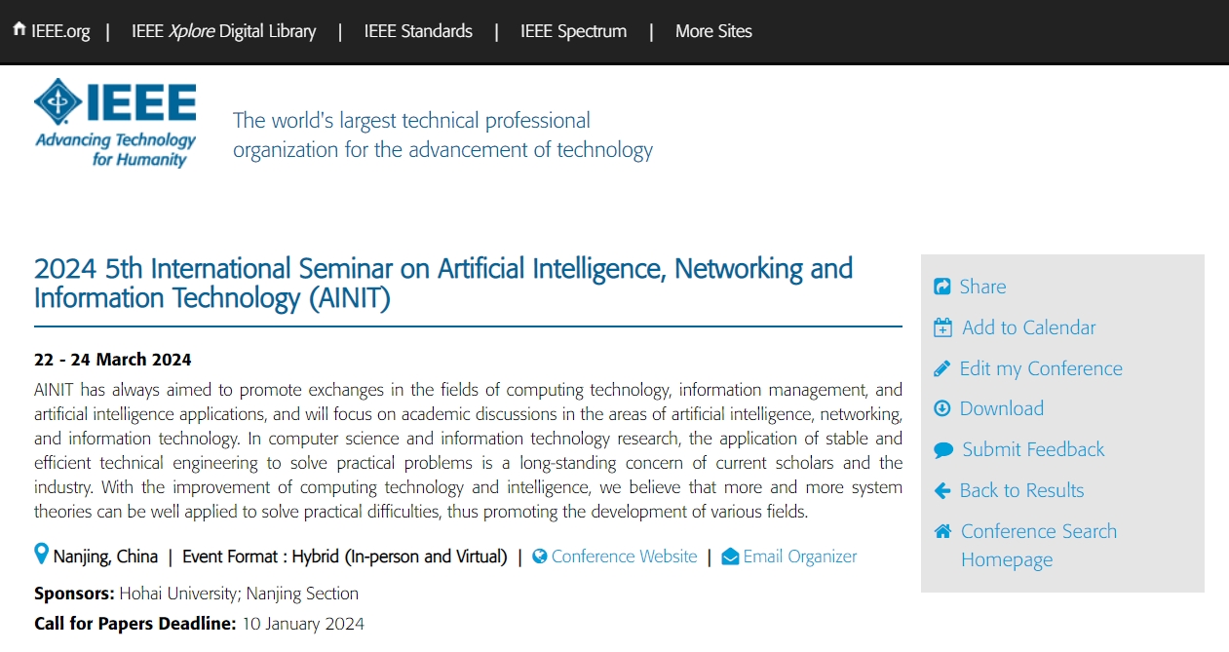
Task: Click the globe icon beside Conference Website
Action: click(539, 556)
